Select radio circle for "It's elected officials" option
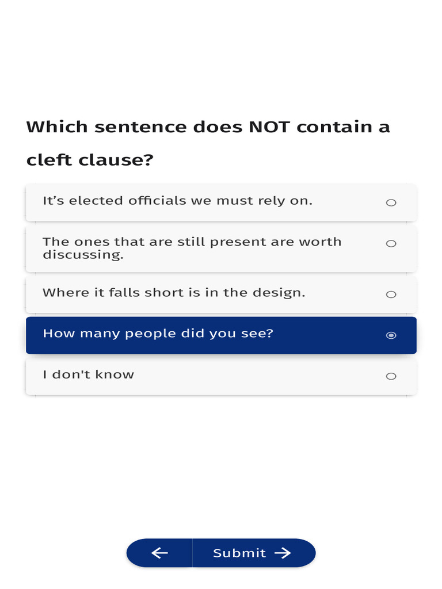This screenshot has width=442, height=589. (391, 202)
